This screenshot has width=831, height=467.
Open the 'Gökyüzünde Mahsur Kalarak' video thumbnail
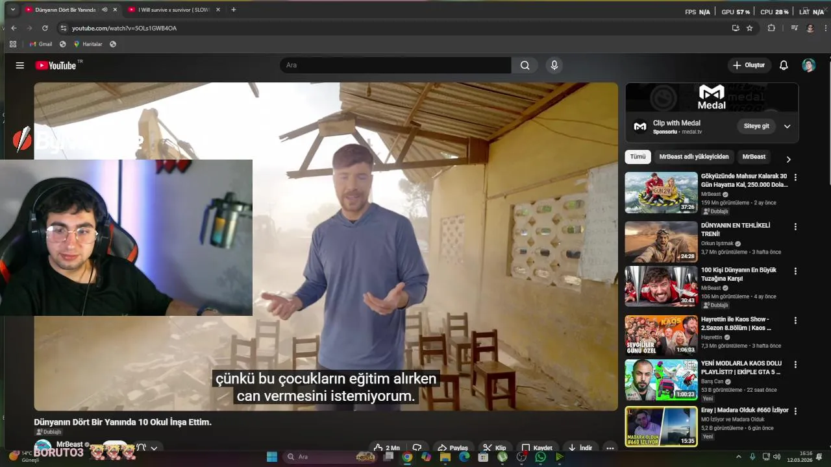coord(661,192)
